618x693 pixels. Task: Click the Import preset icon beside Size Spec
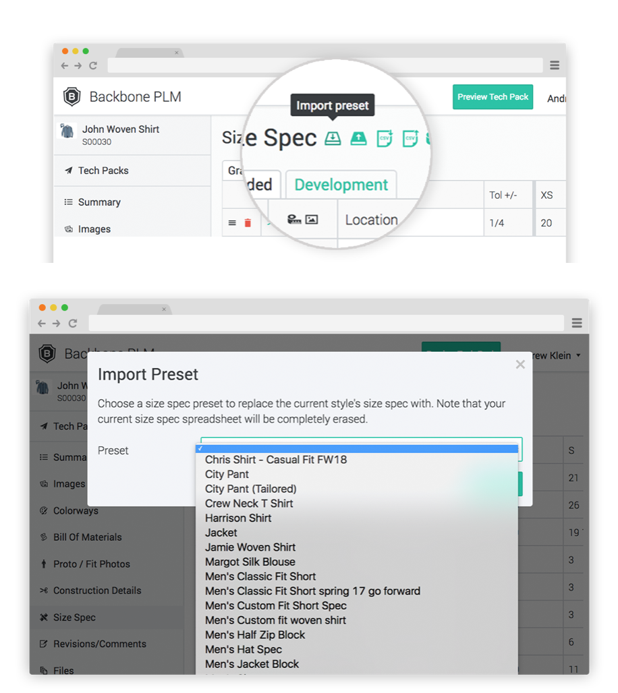tap(333, 139)
